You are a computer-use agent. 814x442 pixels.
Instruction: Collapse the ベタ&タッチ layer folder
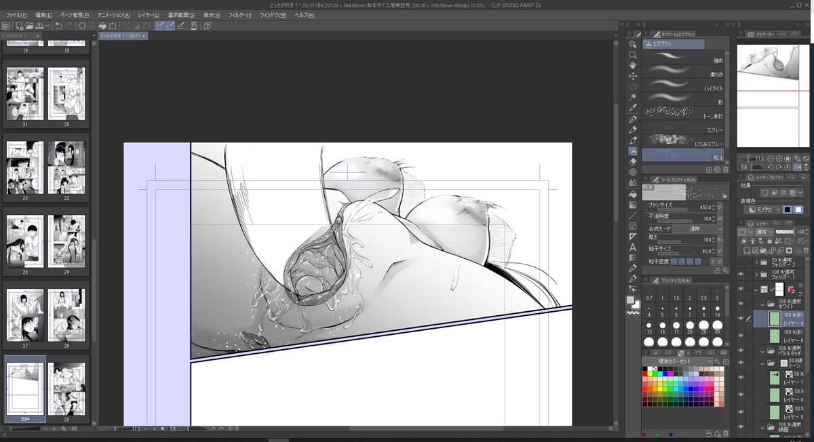coord(762,351)
